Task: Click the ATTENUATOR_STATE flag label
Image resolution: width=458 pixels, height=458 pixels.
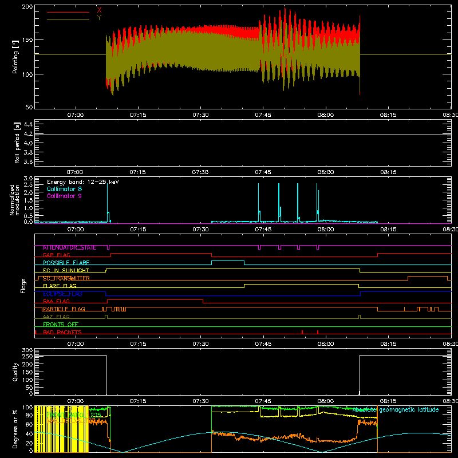Action: point(69,248)
